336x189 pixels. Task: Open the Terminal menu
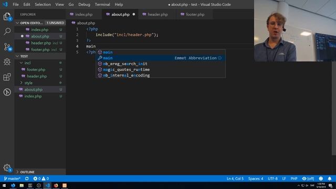[102, 4]
